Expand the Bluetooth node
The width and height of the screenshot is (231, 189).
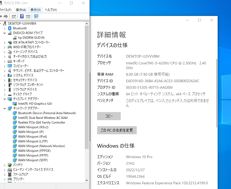(4, 28)
